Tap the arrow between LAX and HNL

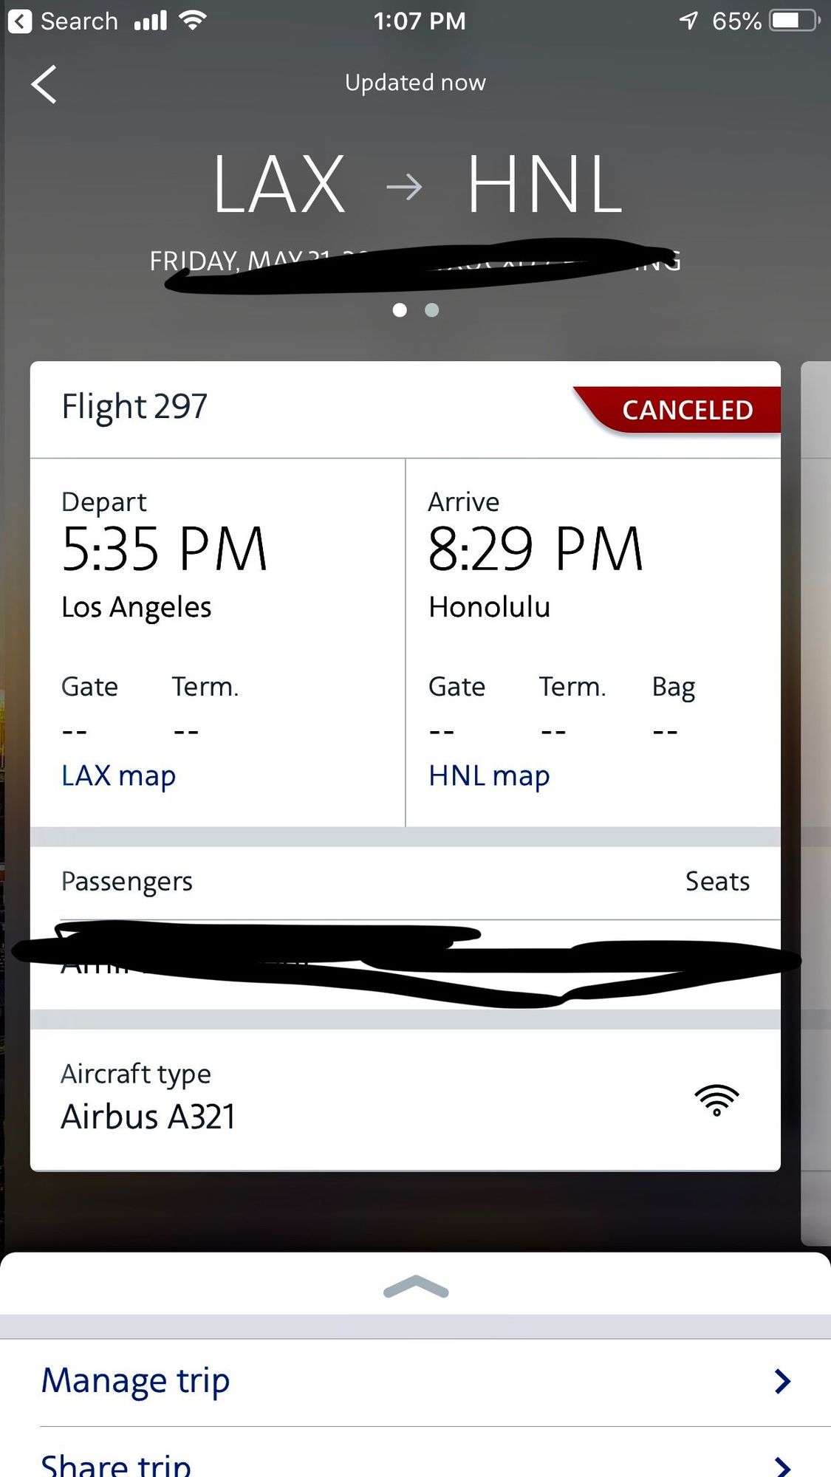coord(404,187)
